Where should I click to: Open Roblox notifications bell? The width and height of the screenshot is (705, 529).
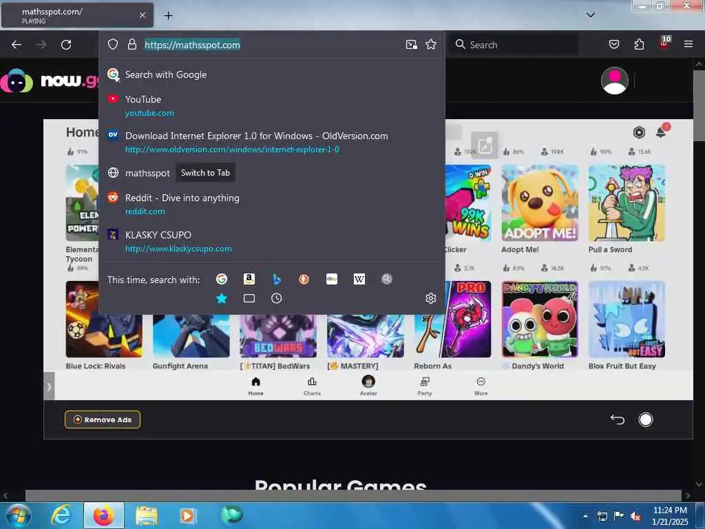tap(662, 132)
